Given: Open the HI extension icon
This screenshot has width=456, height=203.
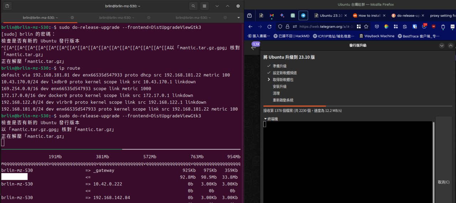Looking at the screenshot, I should [x=452, y=27].
